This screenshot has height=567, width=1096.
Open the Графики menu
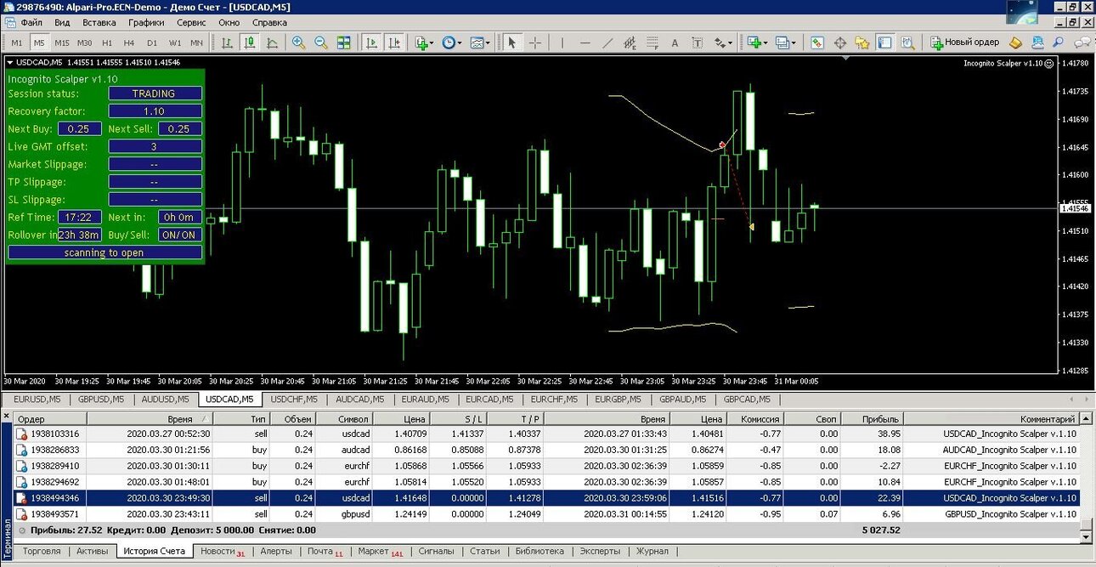click(x=147, y=22)
